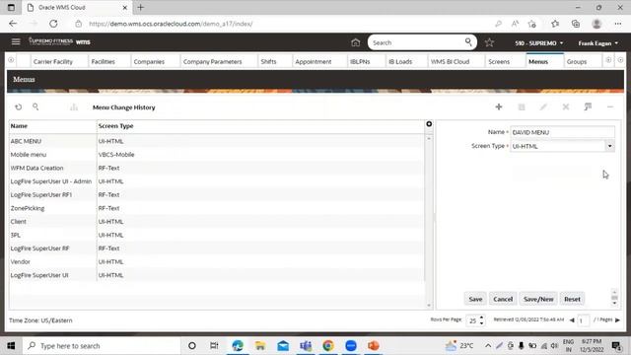Viewport: 631px width, 355px height.
Task: Open the column settings circle icon
Action: click(x=429, y=124)
